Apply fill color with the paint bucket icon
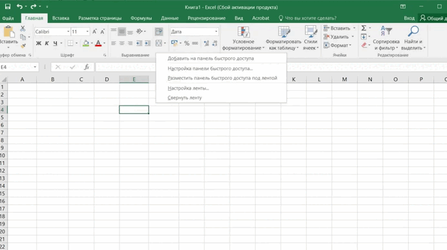447x250 pixels. (85, 43)
